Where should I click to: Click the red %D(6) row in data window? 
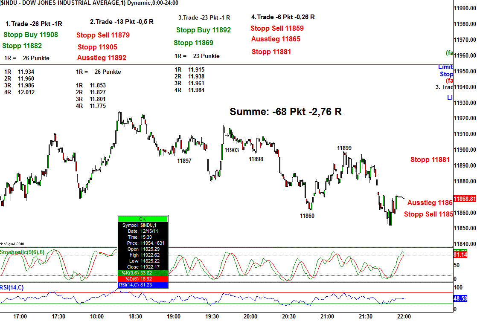click(143, 279)
